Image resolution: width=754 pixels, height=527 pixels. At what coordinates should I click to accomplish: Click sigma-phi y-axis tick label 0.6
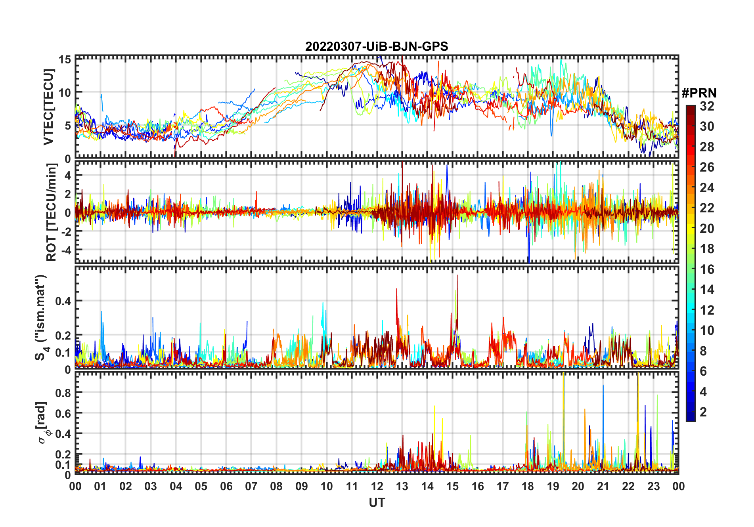(64, 413)
